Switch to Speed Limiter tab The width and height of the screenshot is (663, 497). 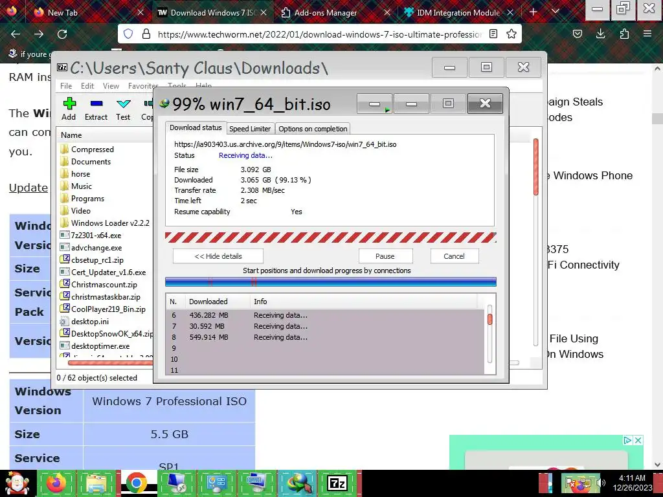tap(250, 129)
